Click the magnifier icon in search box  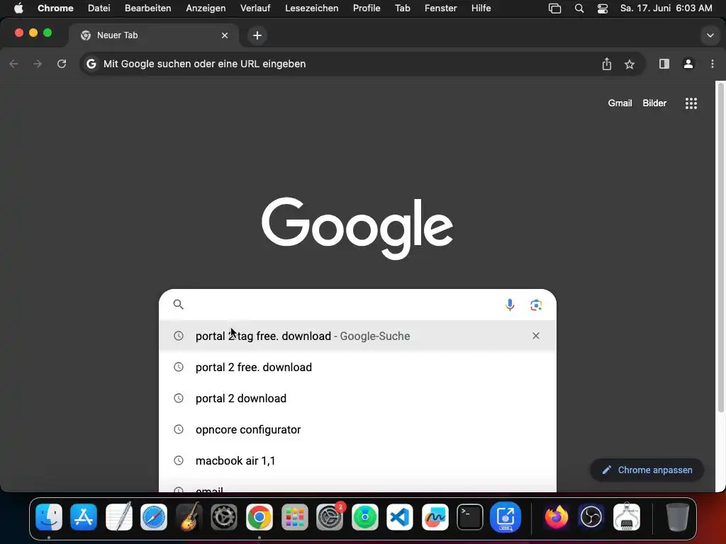[178, 305]
